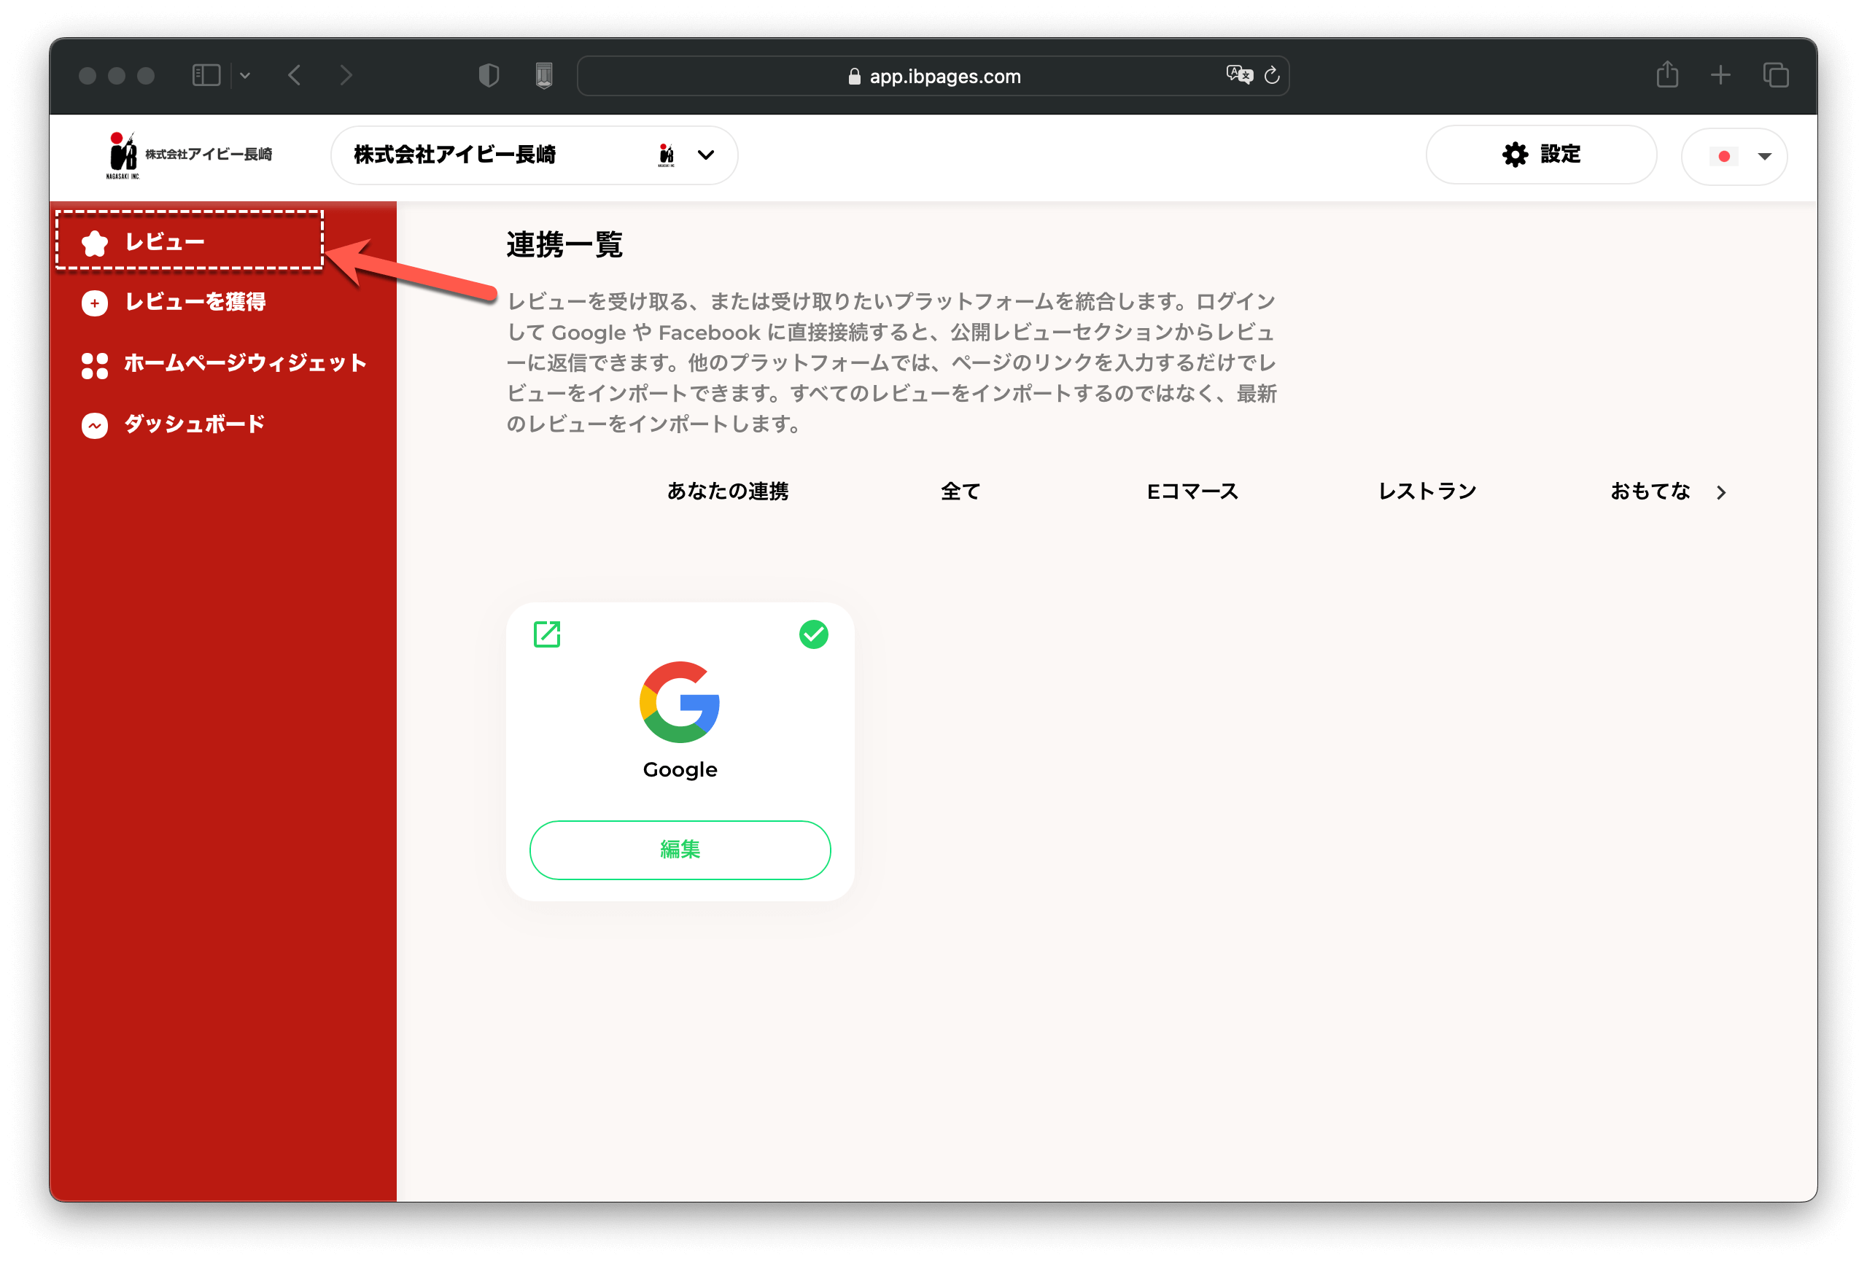Click the four-dot widget icon
Screen dimensions: 1867x1263
(x=95, y=365)
